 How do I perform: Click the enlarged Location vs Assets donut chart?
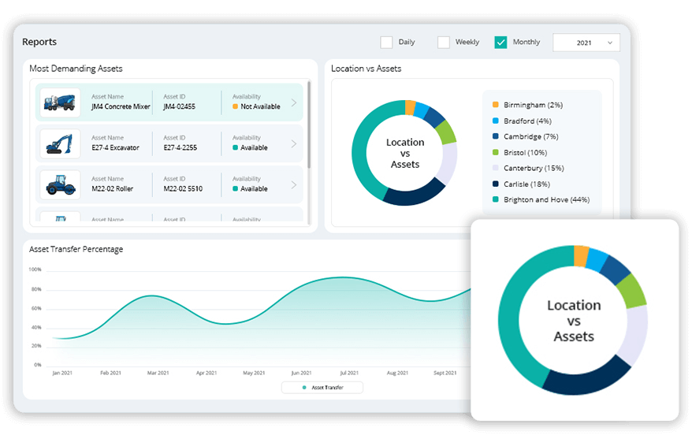pos(574,320)
